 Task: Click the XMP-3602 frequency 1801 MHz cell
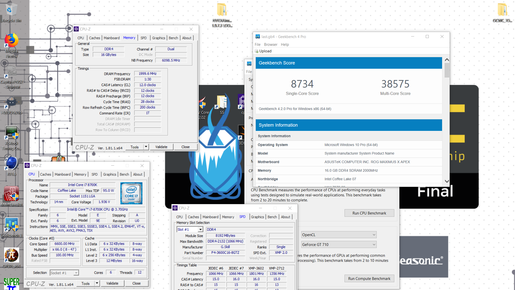pos(256,274)
